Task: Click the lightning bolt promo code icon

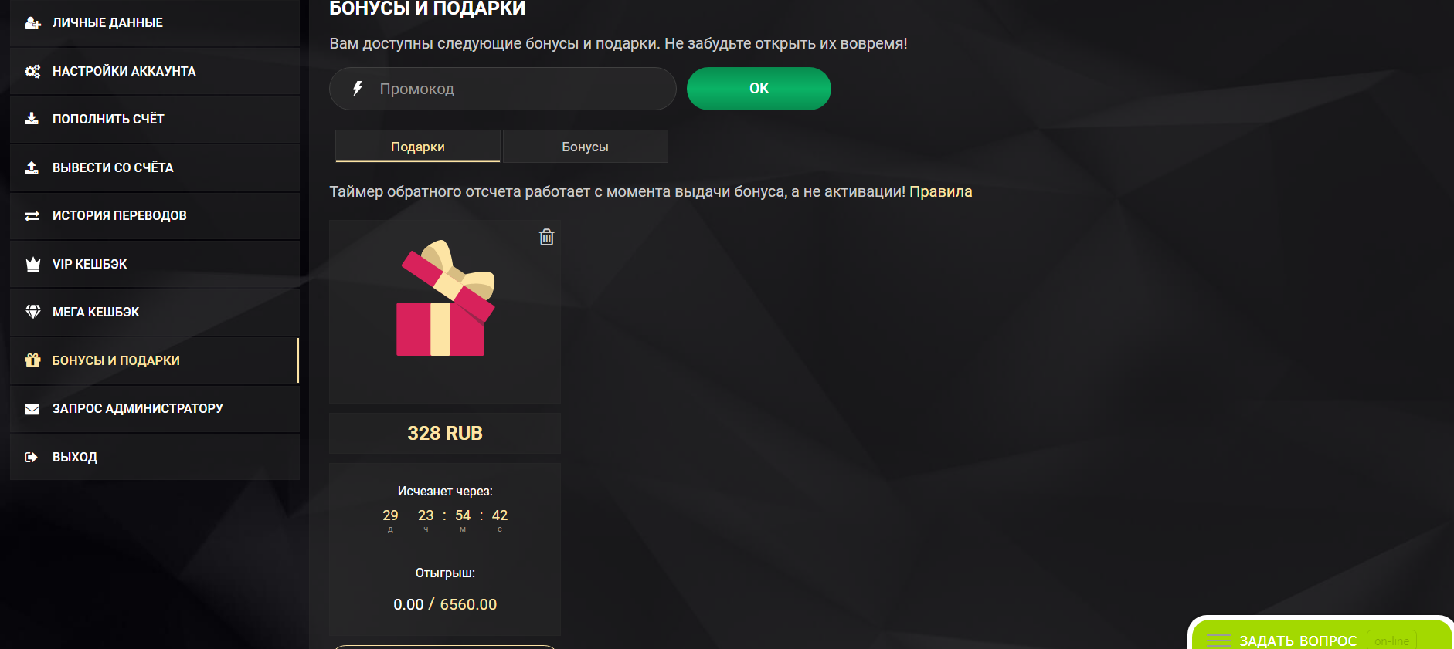Action: (358, 89)
